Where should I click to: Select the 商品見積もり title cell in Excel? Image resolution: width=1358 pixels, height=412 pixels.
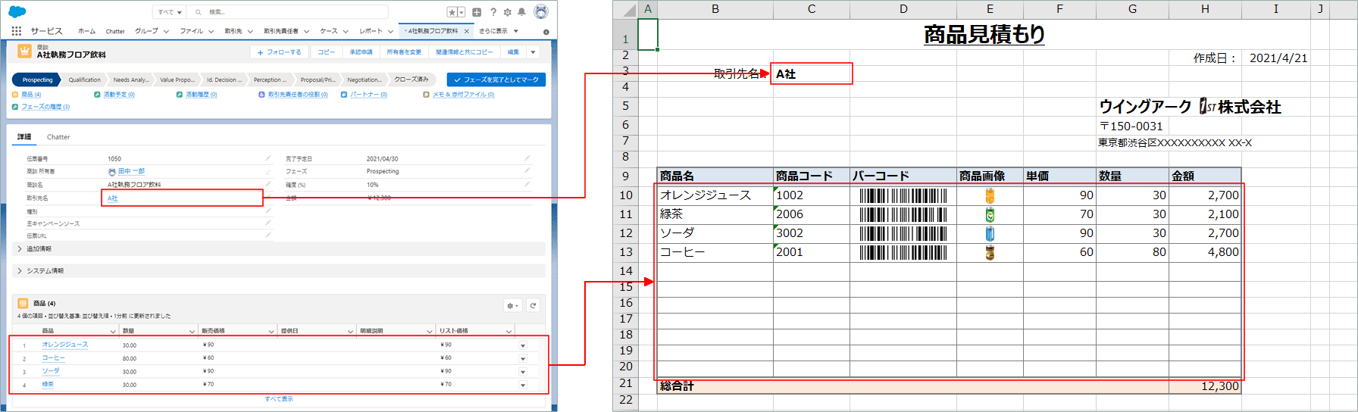[984, 34]
